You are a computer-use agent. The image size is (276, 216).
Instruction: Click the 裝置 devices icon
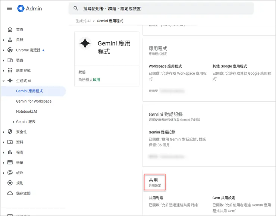[10, 60]
